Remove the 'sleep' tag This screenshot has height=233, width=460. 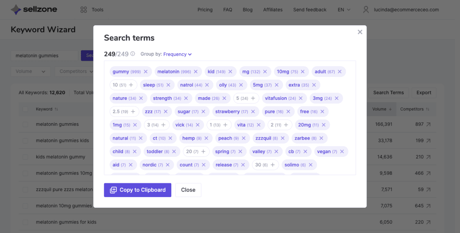pyautogui.click(x=168, y=85)
